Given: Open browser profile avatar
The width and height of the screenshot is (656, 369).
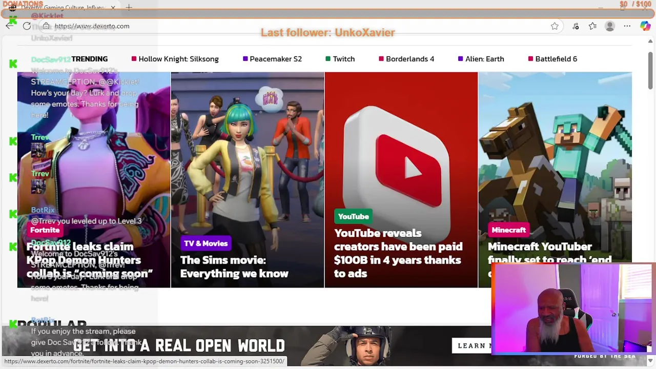Looking at the screenshot, I should click(609, 26).
